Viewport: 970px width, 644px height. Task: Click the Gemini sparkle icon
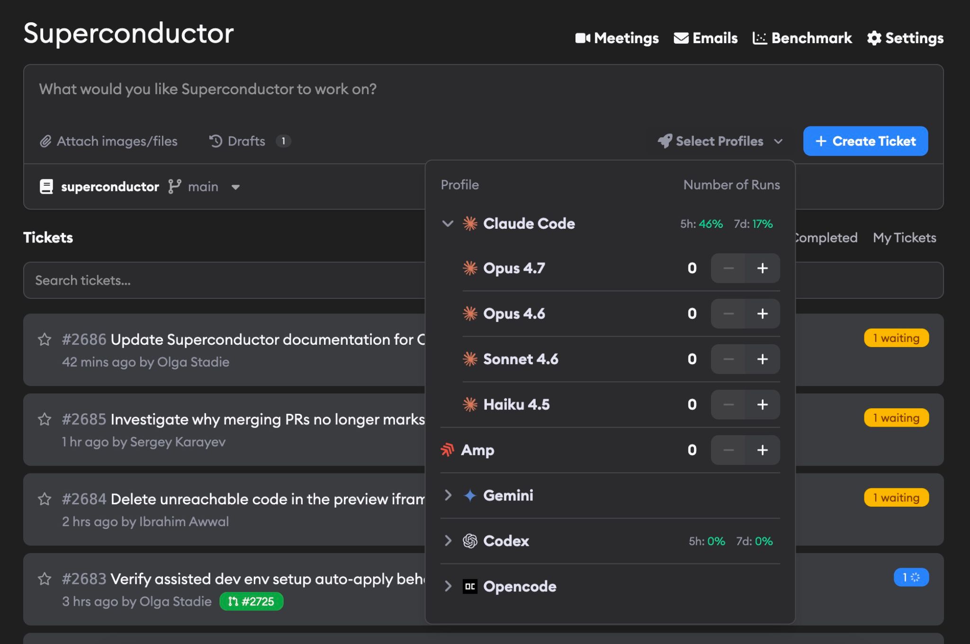click(x=470, y=495)
